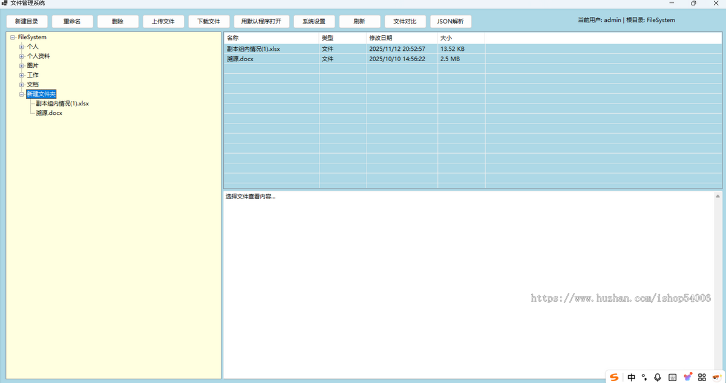Open the IME toolbox grid icon
Viewport: 726px width, 383px height.
coord(702,377)
